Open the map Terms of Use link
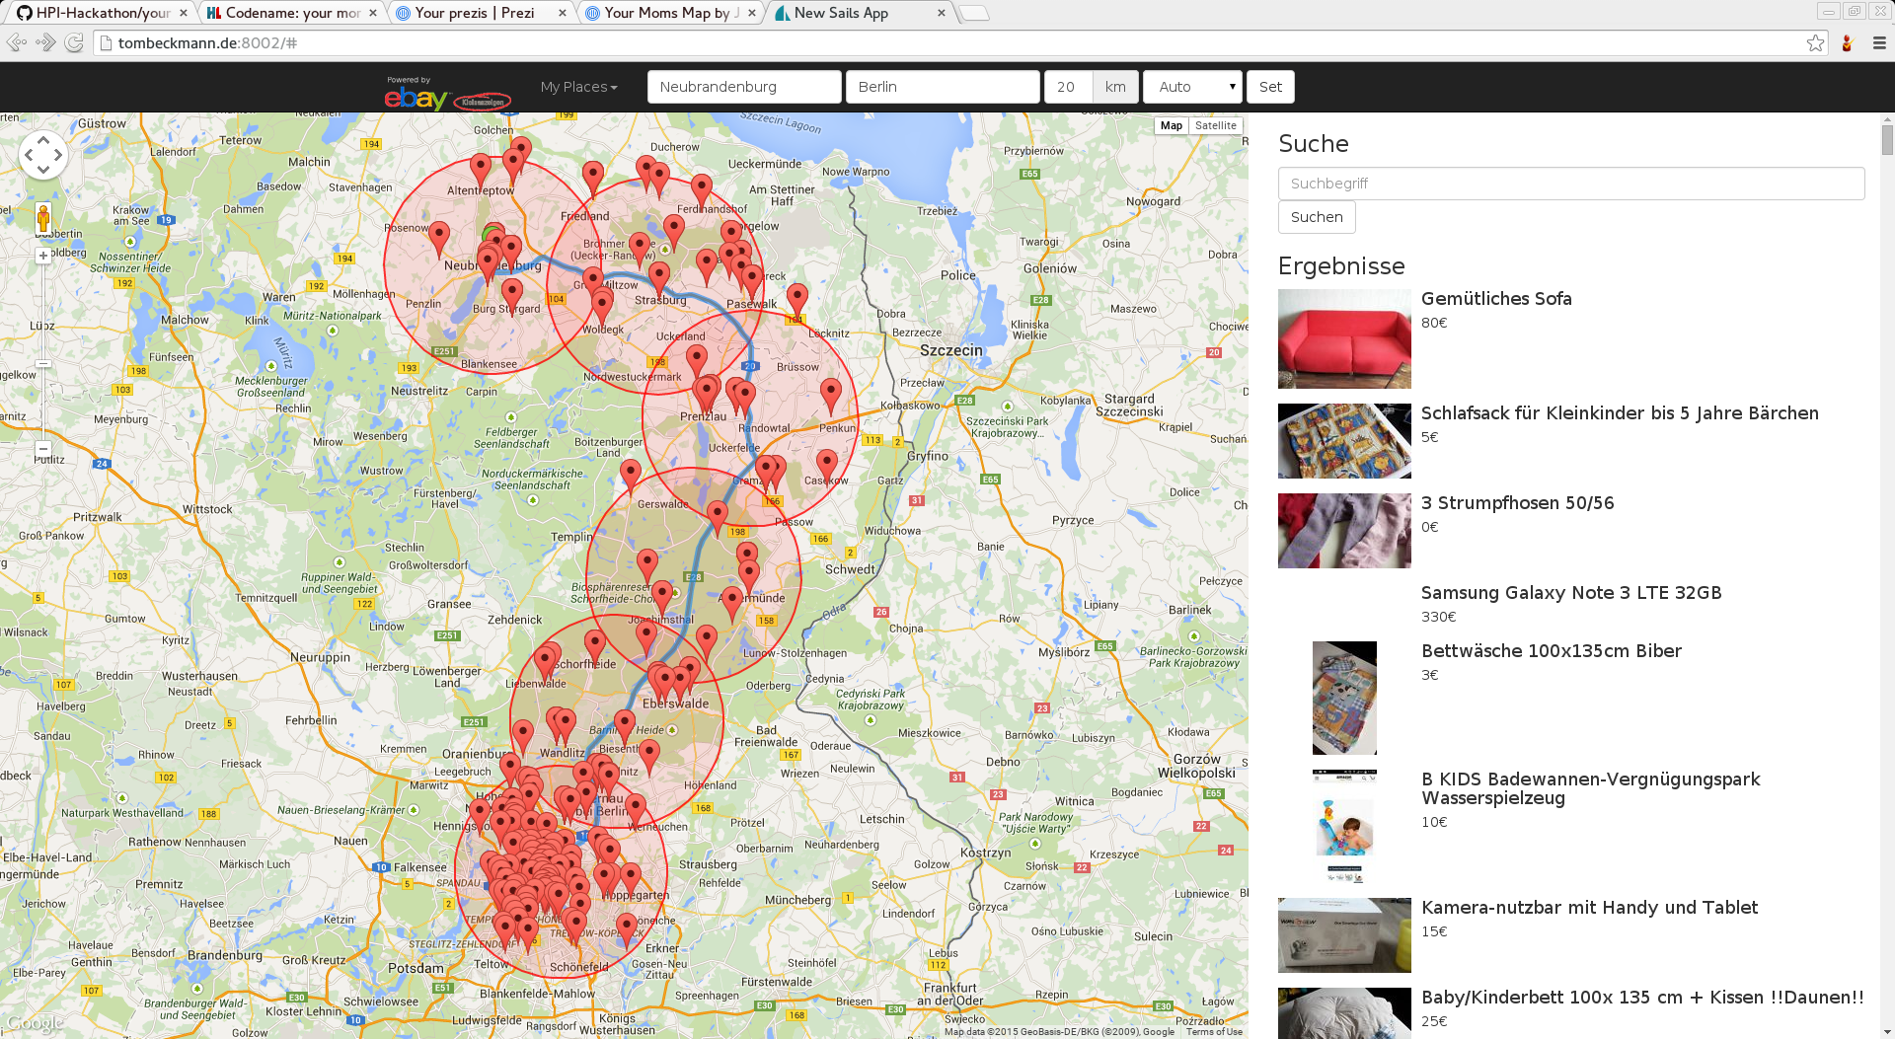Image resolution: width=1895 pixels, height=1039 pixels. (x=1214, y=1032)
